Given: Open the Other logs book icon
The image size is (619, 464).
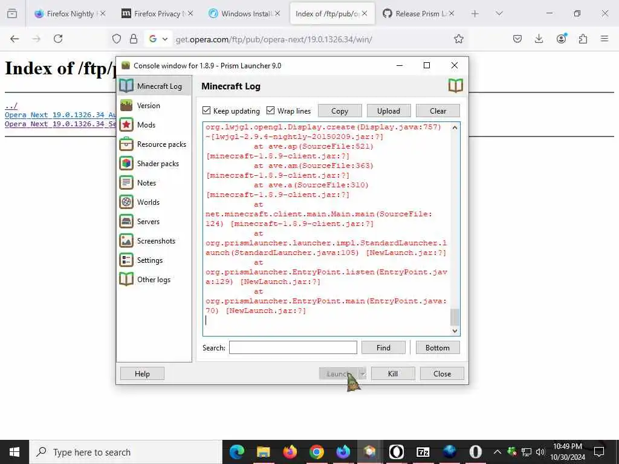Looking at the screenshot, I should 126,279.
